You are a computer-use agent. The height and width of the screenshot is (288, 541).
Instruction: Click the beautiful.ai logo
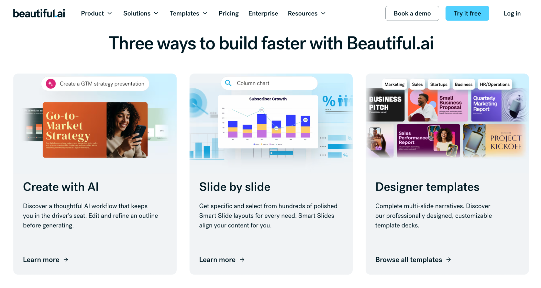39,13
